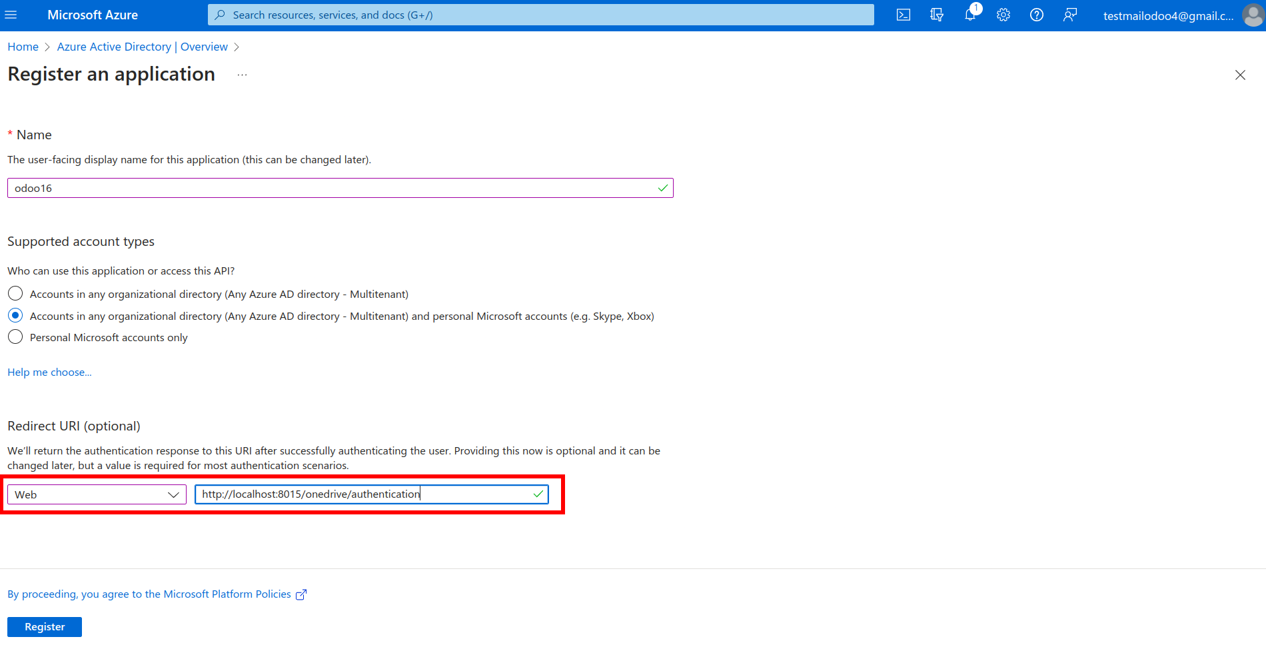
Task: Click the Redirect URI text field
Action: coord(371,494)
